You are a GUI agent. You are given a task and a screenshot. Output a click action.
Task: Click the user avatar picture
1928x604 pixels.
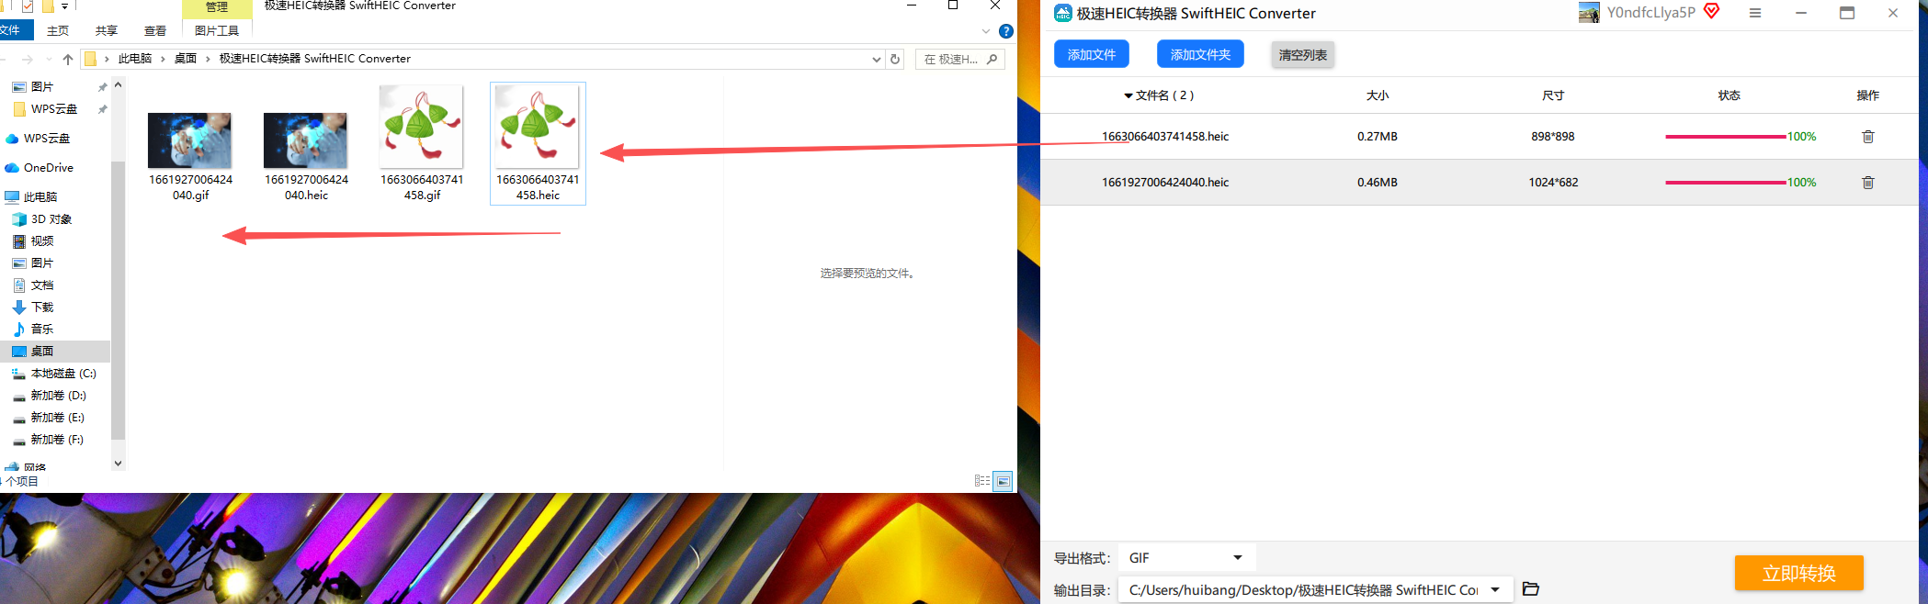tap(1589, 13)
